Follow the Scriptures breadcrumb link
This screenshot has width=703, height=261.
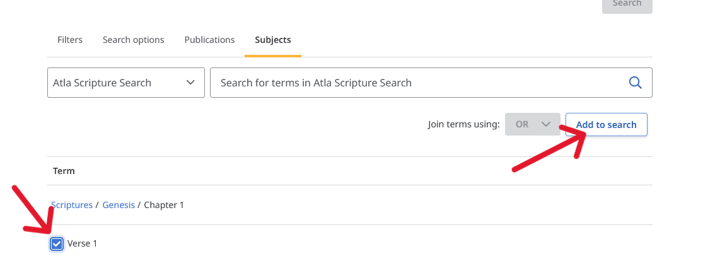[72, 205]
